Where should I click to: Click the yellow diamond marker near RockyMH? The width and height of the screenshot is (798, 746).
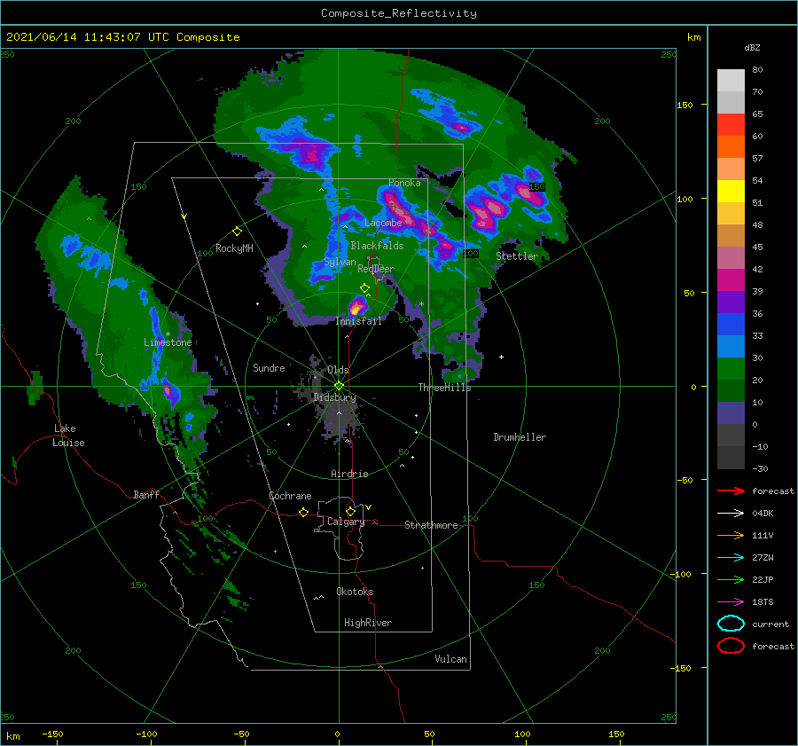pos(237,232)
